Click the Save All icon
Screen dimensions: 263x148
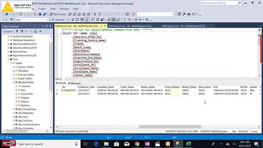(45, 14)
